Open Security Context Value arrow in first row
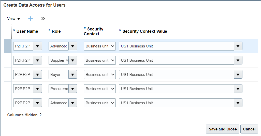 pos(238,46)
